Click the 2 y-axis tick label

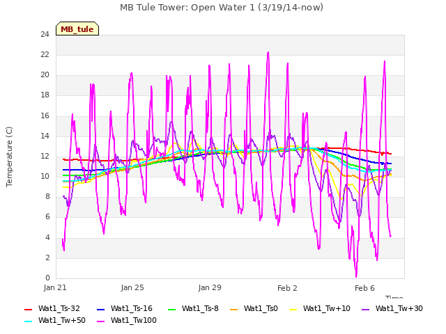pyautogui.click(x=47, y=257)
